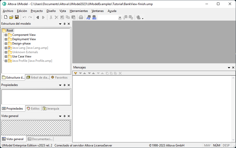This screenshot has height=148, width=236.
Task: Open the Proyecto menu
Action: pos(37,11)
